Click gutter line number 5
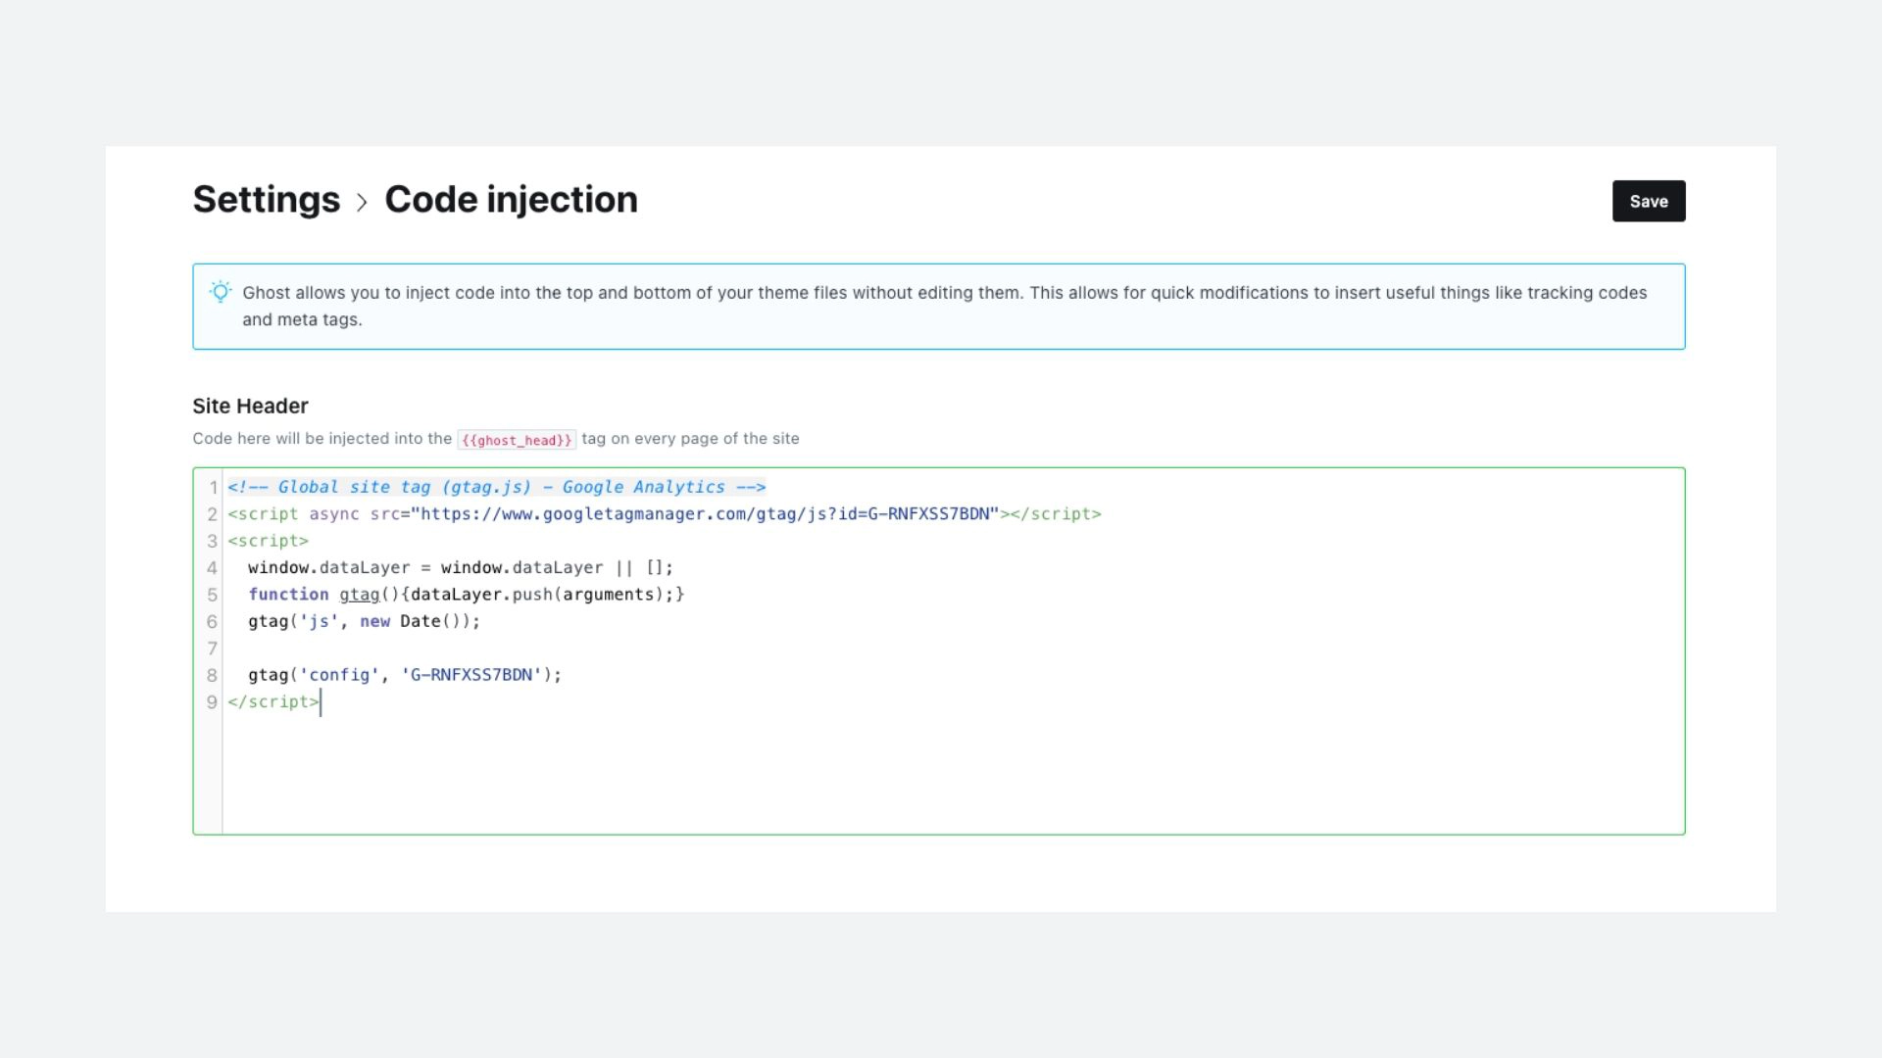 212,595
